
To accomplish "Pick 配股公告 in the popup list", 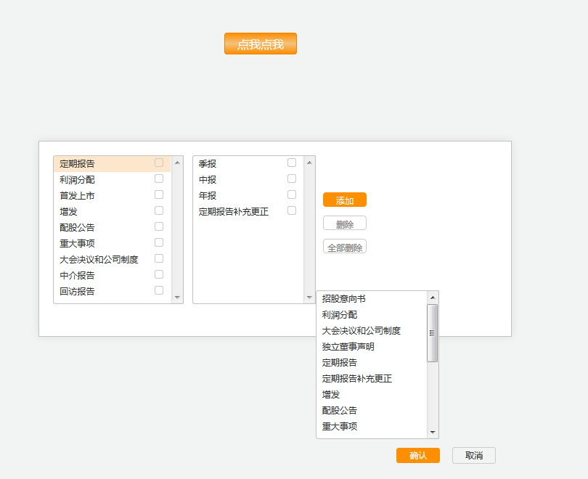I will click(340, 410).
